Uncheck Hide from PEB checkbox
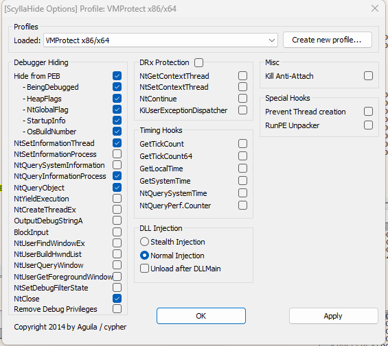The width and height of the screenshot is (388, 346). click(x=117, y=76)
